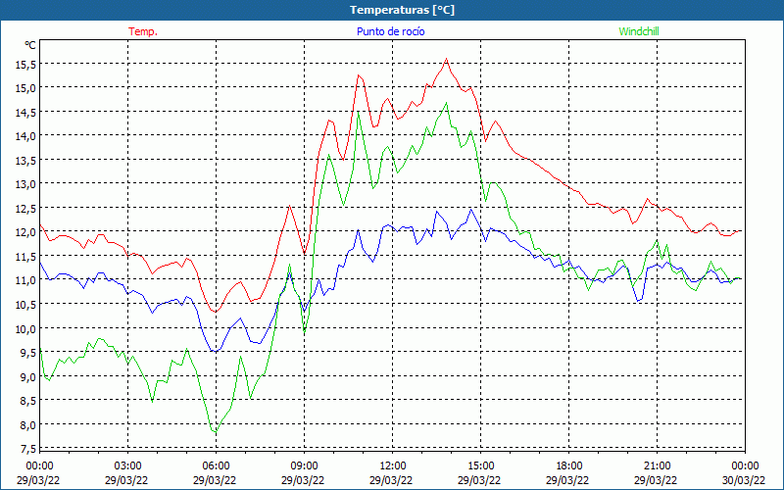Click the y-axis value '8,5'
This screenshot has height=490, width=784.
coord(28,401)
